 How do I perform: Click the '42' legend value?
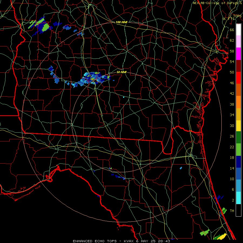[x=232, y=94]
